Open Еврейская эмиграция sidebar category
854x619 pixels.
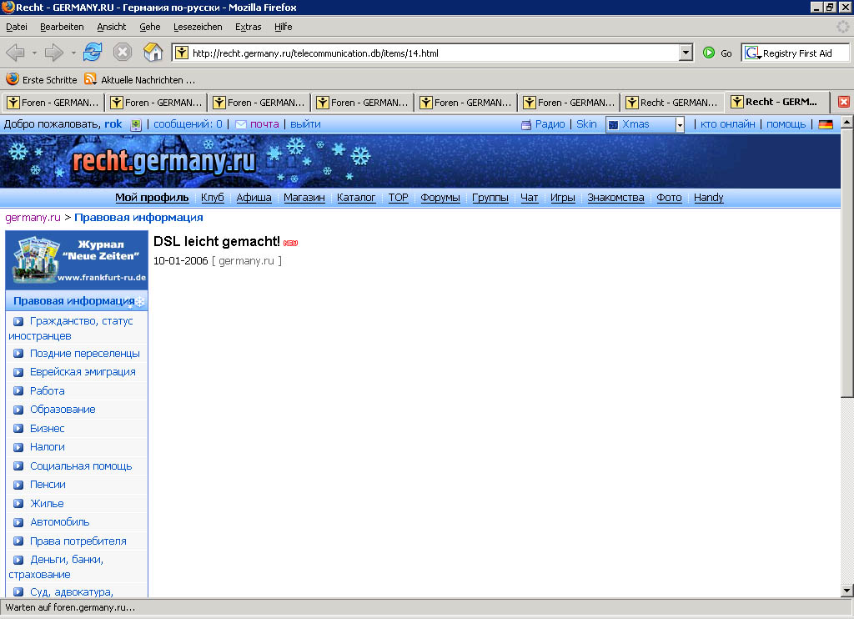pyautogui.click(x=83, y=372)
